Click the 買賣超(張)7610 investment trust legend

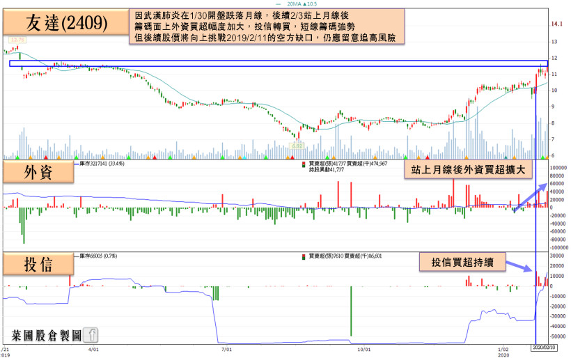(x=345, y=256)
